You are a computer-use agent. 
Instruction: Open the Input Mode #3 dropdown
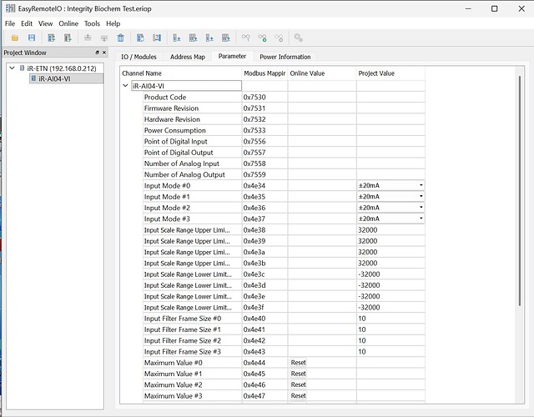pos(421,219)
